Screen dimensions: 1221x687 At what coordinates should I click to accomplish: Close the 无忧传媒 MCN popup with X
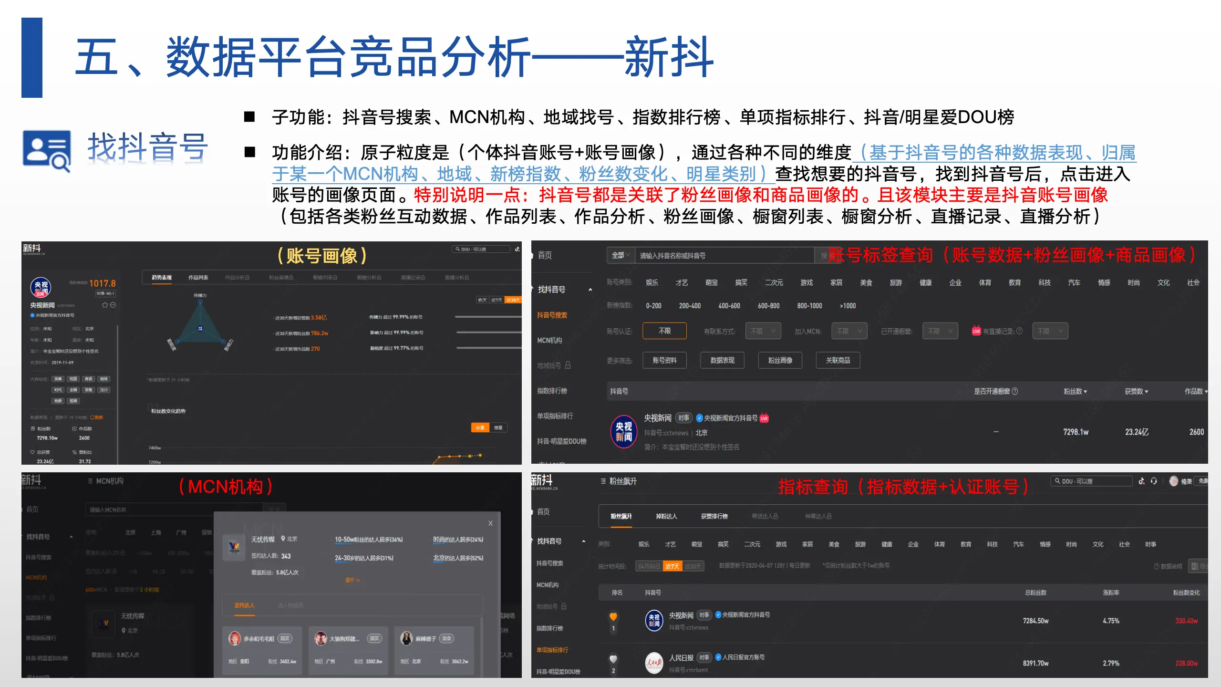(490, 523)
